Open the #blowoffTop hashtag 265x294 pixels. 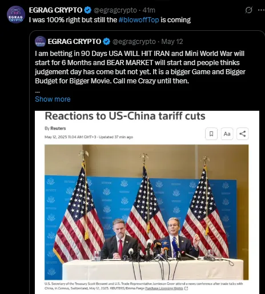[x=139, y=20]
